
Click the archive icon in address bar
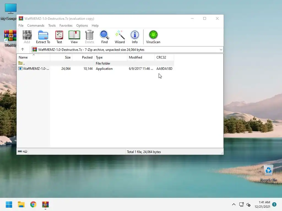click(x=35, y=49)
